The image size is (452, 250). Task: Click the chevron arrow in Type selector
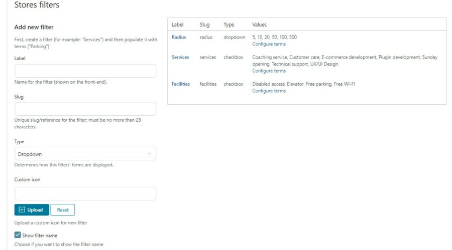(x=149, y=154)
